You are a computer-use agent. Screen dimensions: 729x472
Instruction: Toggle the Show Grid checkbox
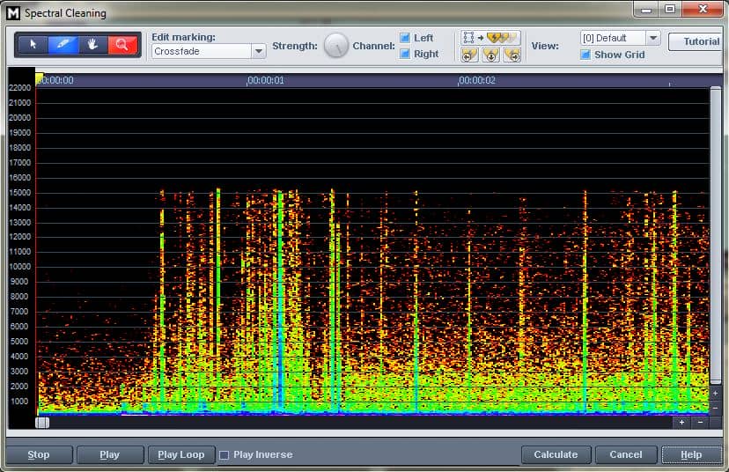click(x=585, y=55)
